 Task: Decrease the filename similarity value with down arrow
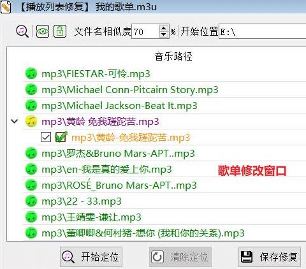point(163,34)
